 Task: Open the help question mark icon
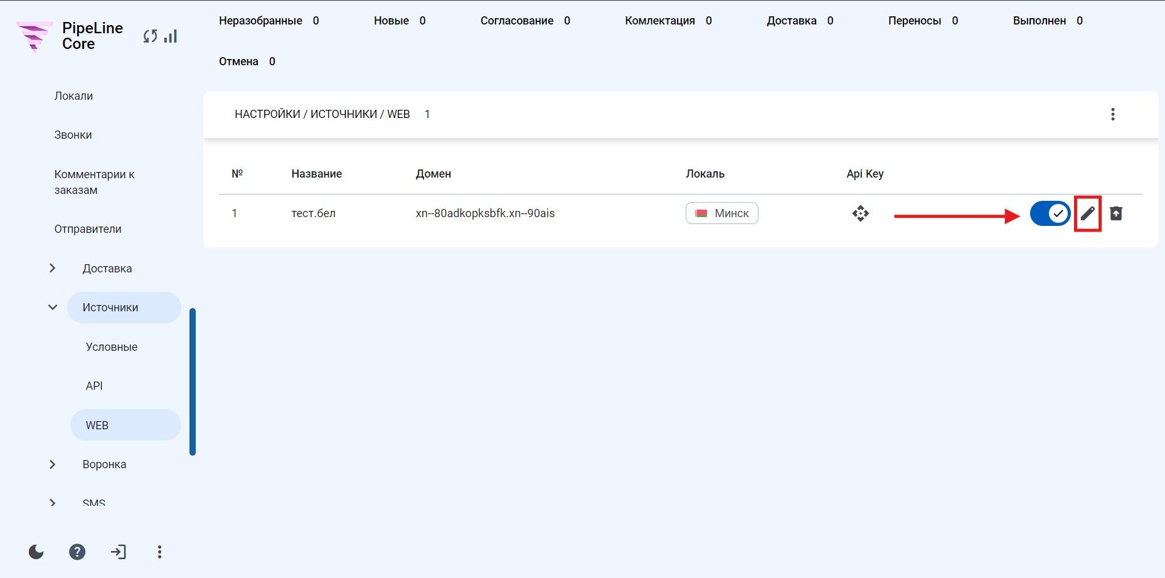[77, 552]
